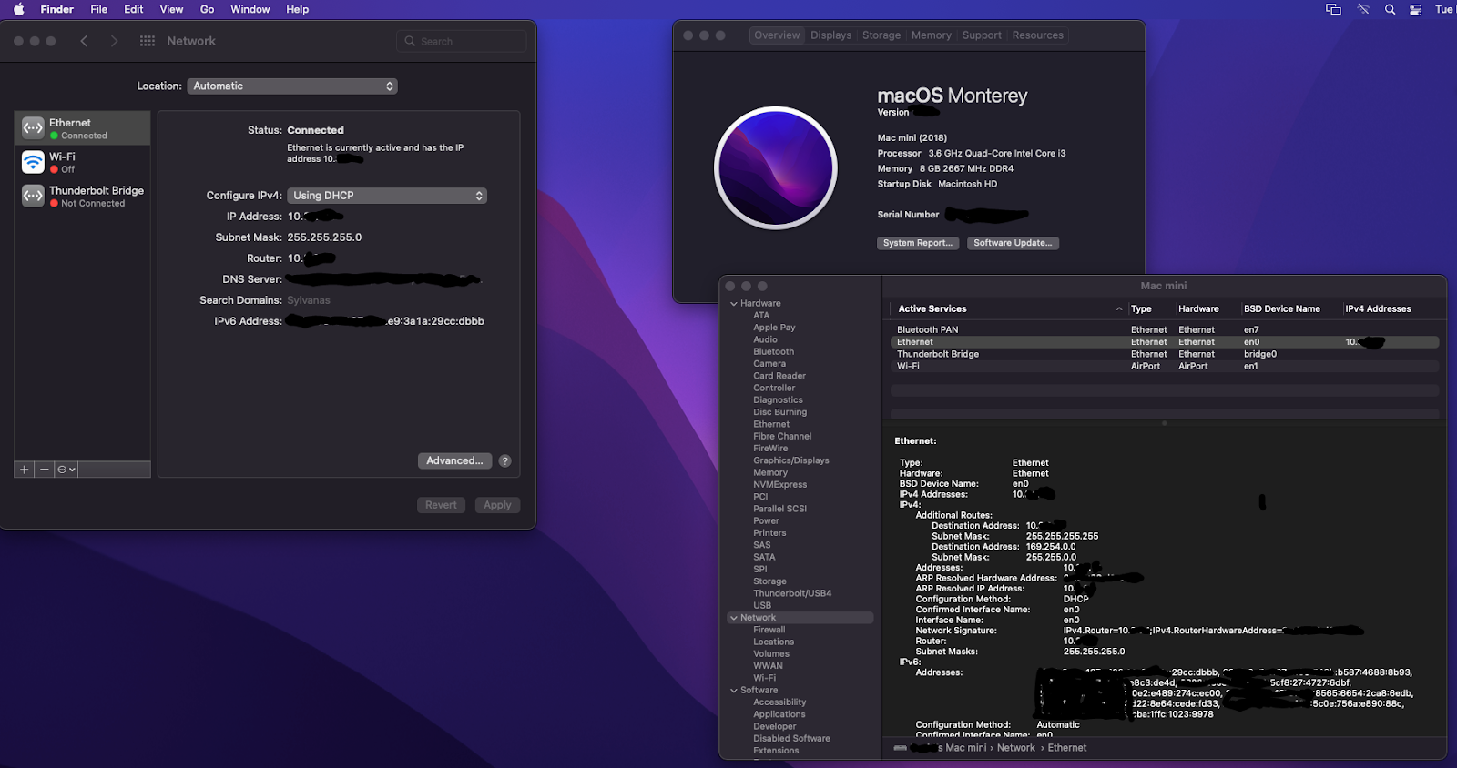Screen dimensions: 1457x768
Task: Select the Bluetooth PAN service row
Action: (1164, 330)
